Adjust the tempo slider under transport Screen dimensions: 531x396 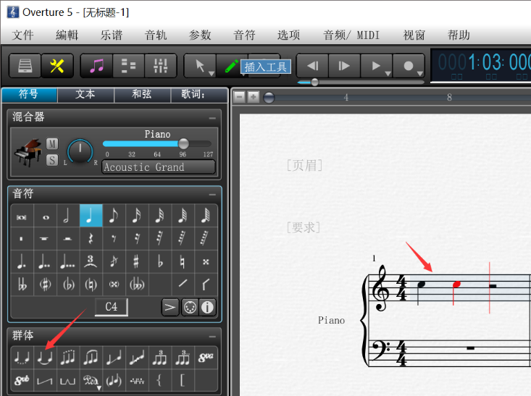click(x=361, y=83)
